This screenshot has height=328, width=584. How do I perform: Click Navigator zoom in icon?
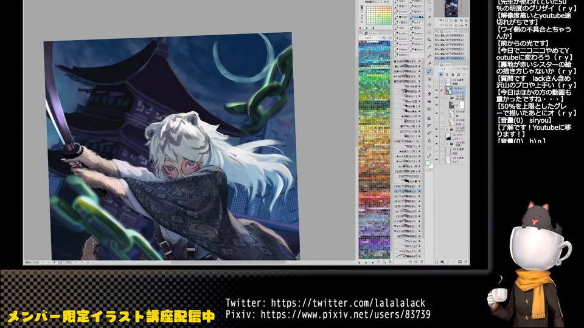pyautogui.click(x=451, y=21)
